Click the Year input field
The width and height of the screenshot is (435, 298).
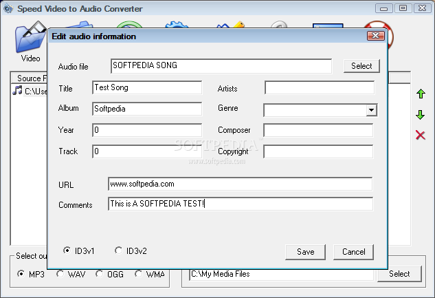[147, 130]
